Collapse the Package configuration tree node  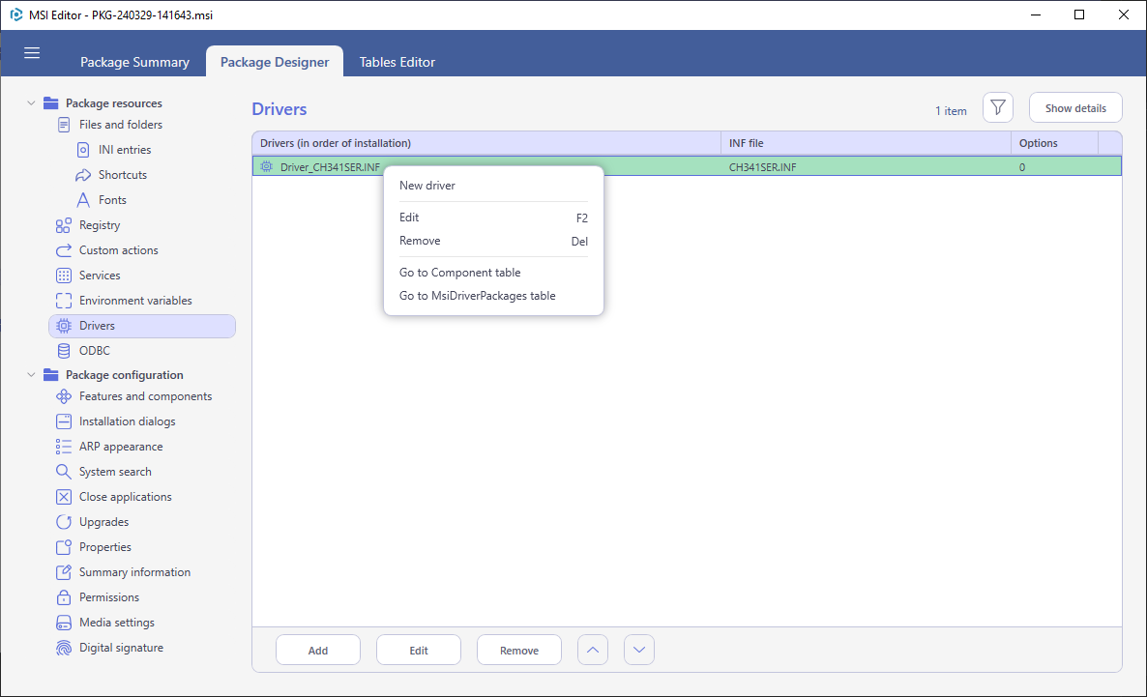coord(31,374)
